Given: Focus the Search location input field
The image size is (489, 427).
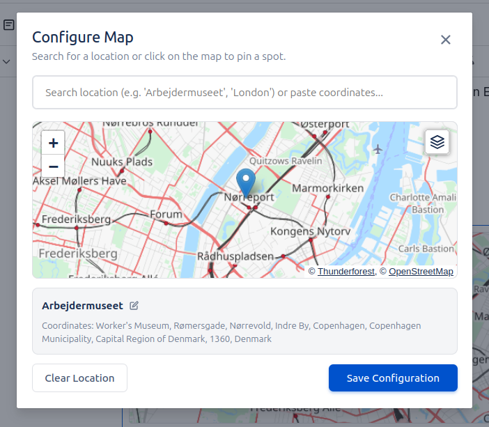Looking at the screenshot, I should pyautogui.click(x=244, y=92).
